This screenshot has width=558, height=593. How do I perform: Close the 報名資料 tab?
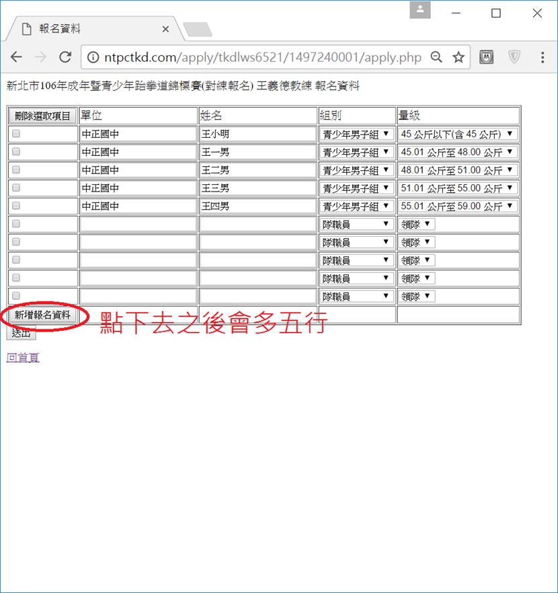coord(165,29)
